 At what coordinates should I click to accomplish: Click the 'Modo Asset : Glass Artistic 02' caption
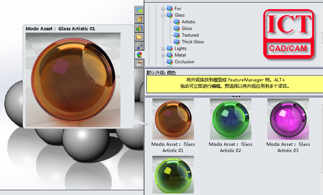click(x=231, y=147)
